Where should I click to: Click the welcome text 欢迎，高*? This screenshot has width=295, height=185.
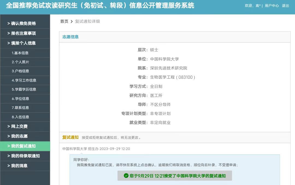(x=252, y=6)
